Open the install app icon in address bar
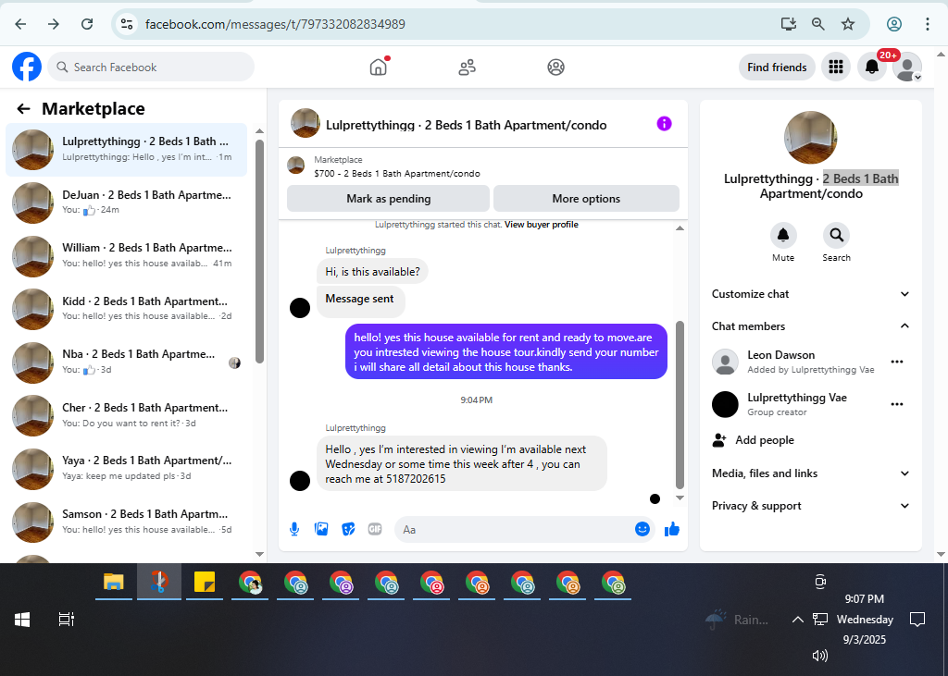 tap(789, 24)
